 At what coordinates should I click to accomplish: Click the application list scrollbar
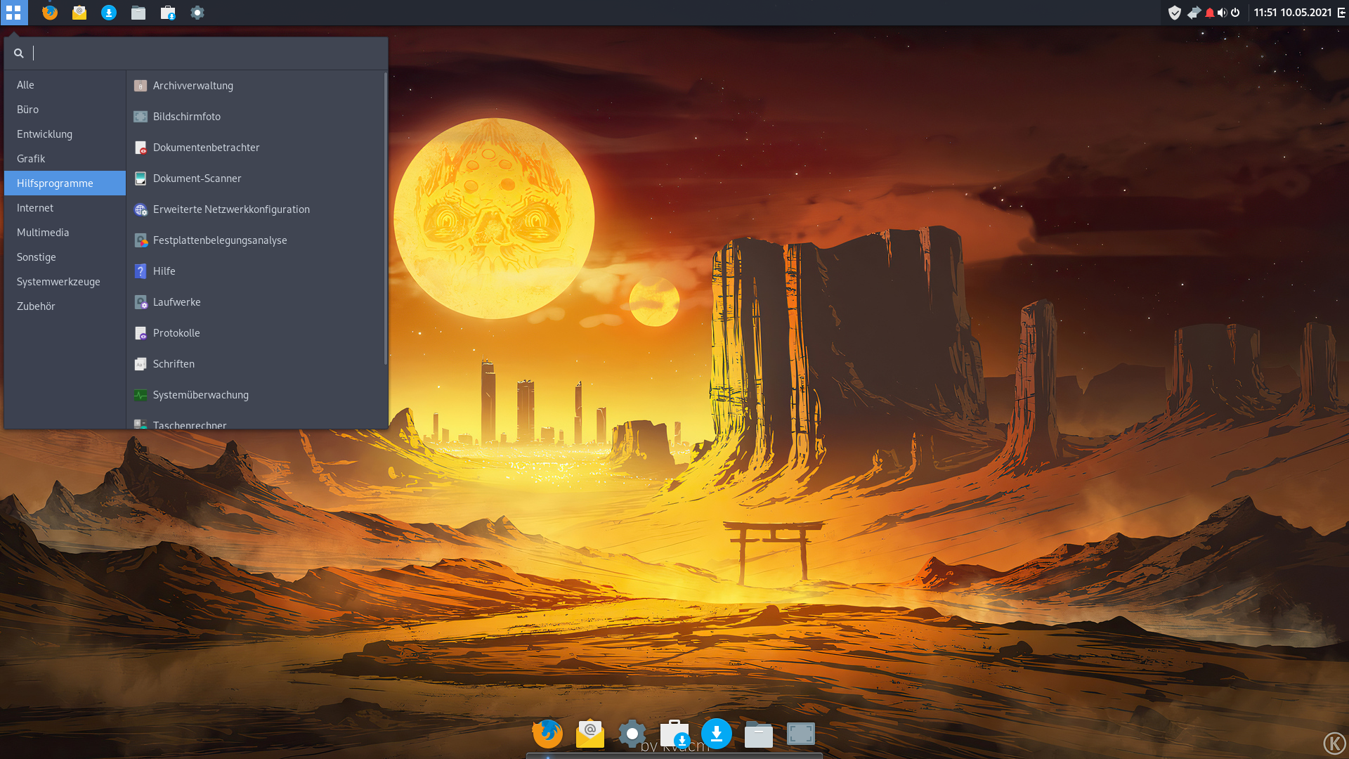385,218
